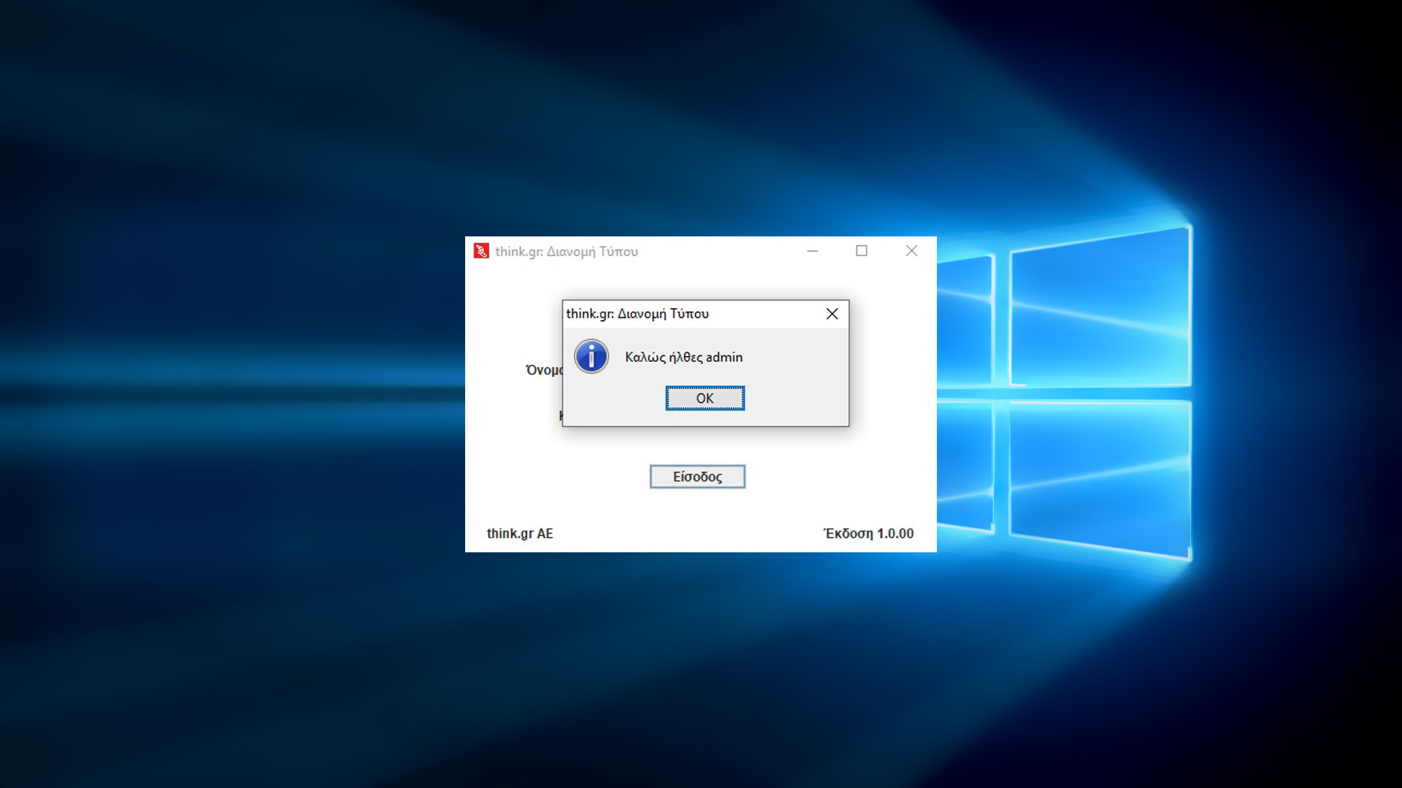Click the message dialog's title bar text
The image size is (1402, 788).
pos(637,314)
